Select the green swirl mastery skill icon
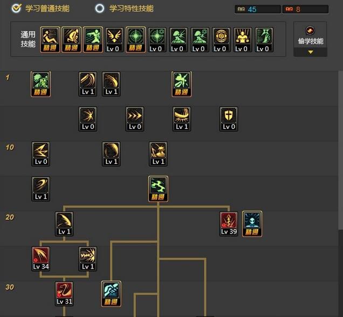 coord(158,189)
